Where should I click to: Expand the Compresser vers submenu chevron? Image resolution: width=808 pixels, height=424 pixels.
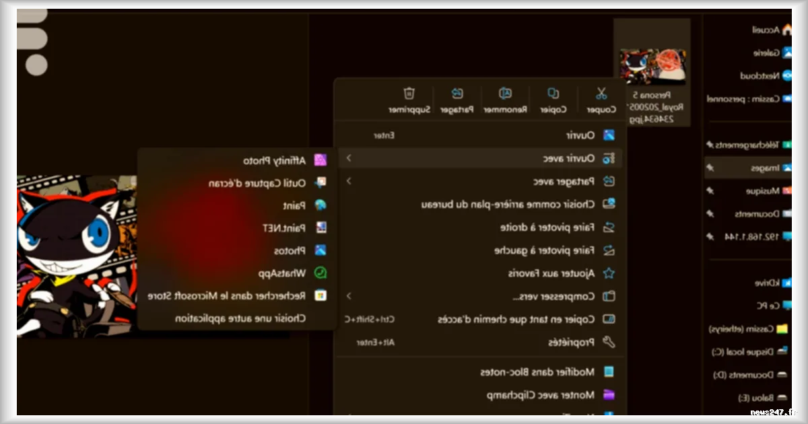click(349, 296)
